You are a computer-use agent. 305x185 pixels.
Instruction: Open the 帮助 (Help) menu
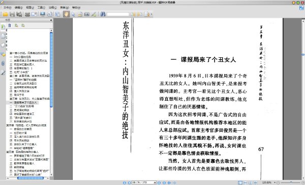pos(76,8)
